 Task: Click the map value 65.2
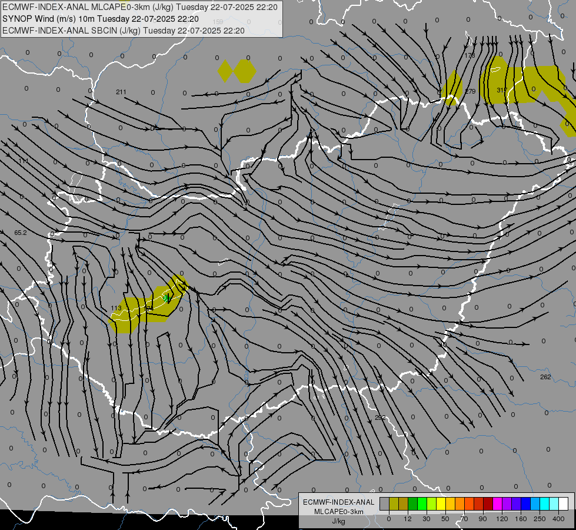21,233
